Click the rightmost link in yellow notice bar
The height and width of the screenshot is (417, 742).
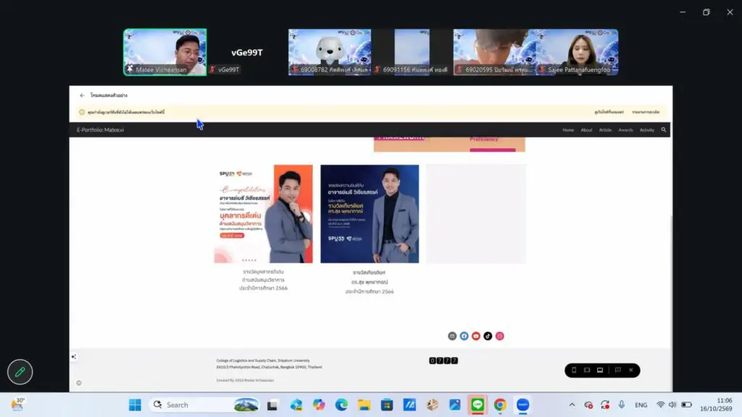(646, 112)
